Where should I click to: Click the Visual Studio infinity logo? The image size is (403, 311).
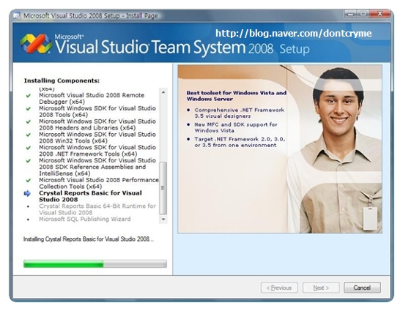[36, 44]
